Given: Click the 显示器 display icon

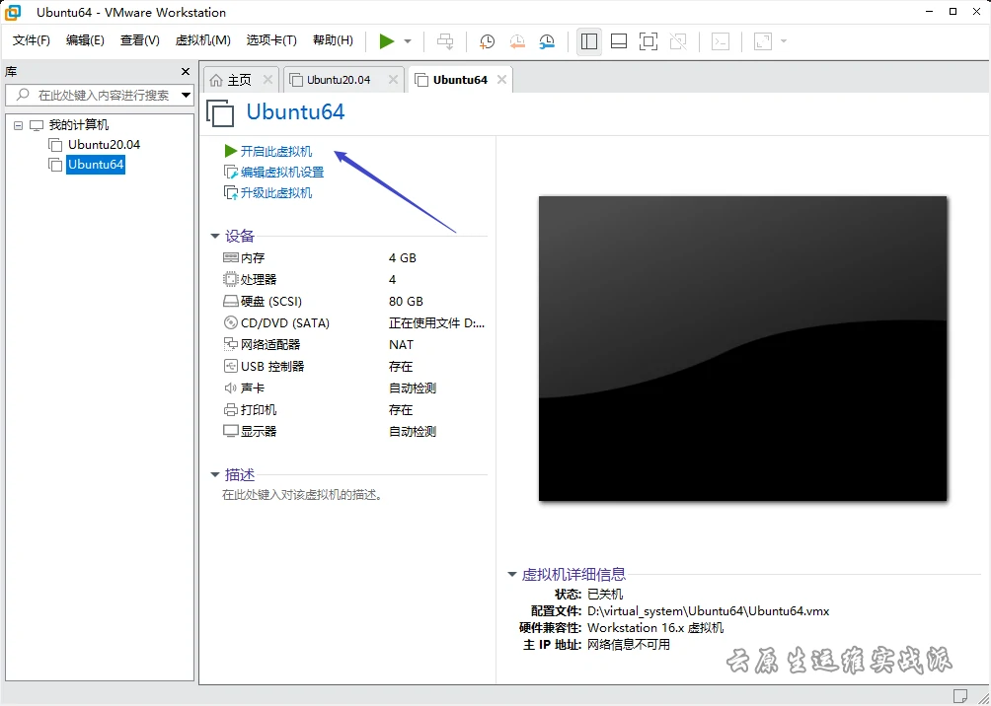Looking at the screenshot, I should 231,431.
